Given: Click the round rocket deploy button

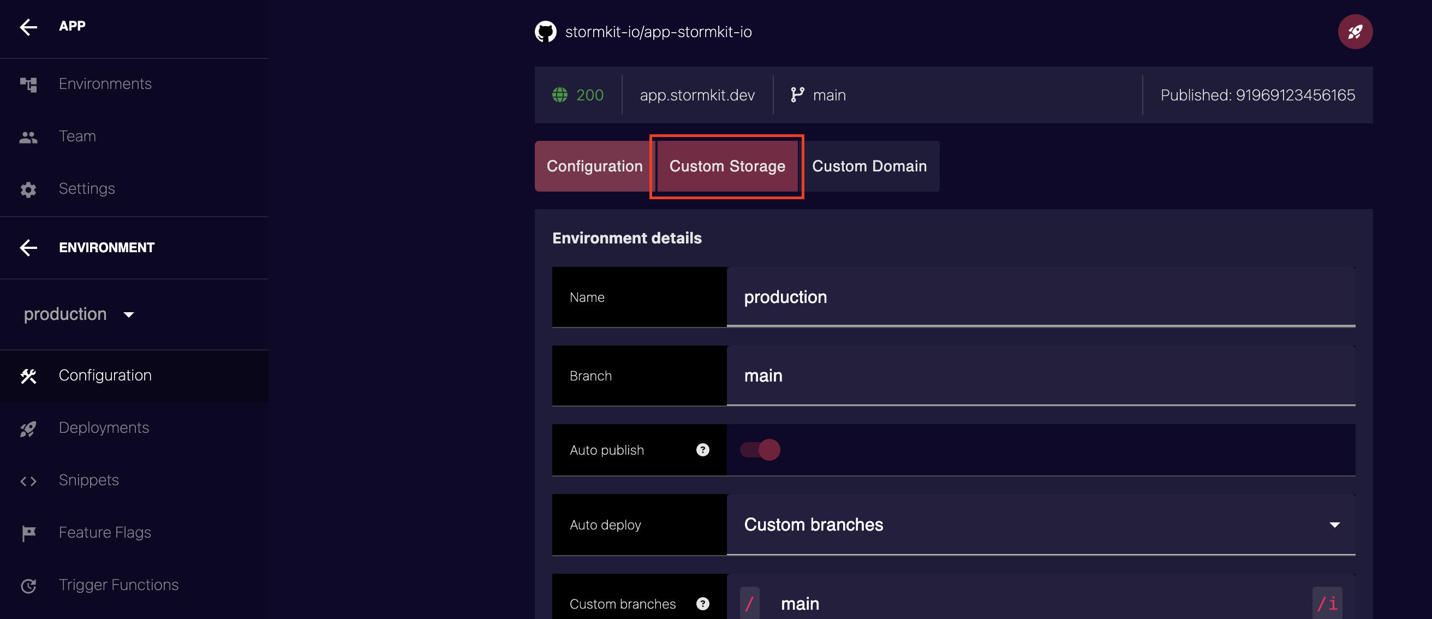Looking at the screenshot, I should [x=1355, y=32].
